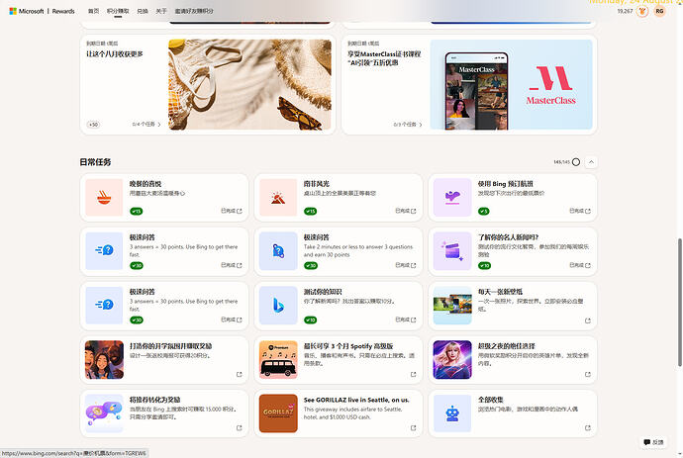Viewport: 683px width, 458px height.
Task: Click the robot icon on 全部收集 card
Action: (x=452, y=413)
